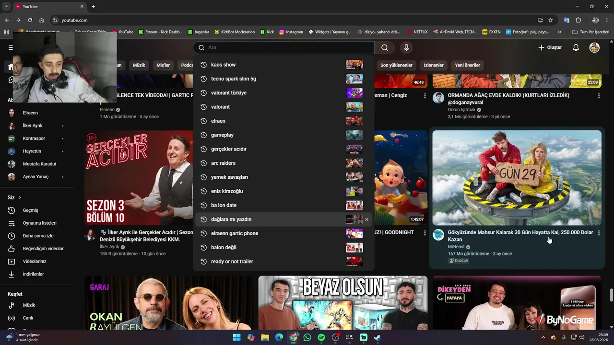Open the Mix'ler filter chip
The height and width of the screenshot is (345, 614).
coord(163,65)
